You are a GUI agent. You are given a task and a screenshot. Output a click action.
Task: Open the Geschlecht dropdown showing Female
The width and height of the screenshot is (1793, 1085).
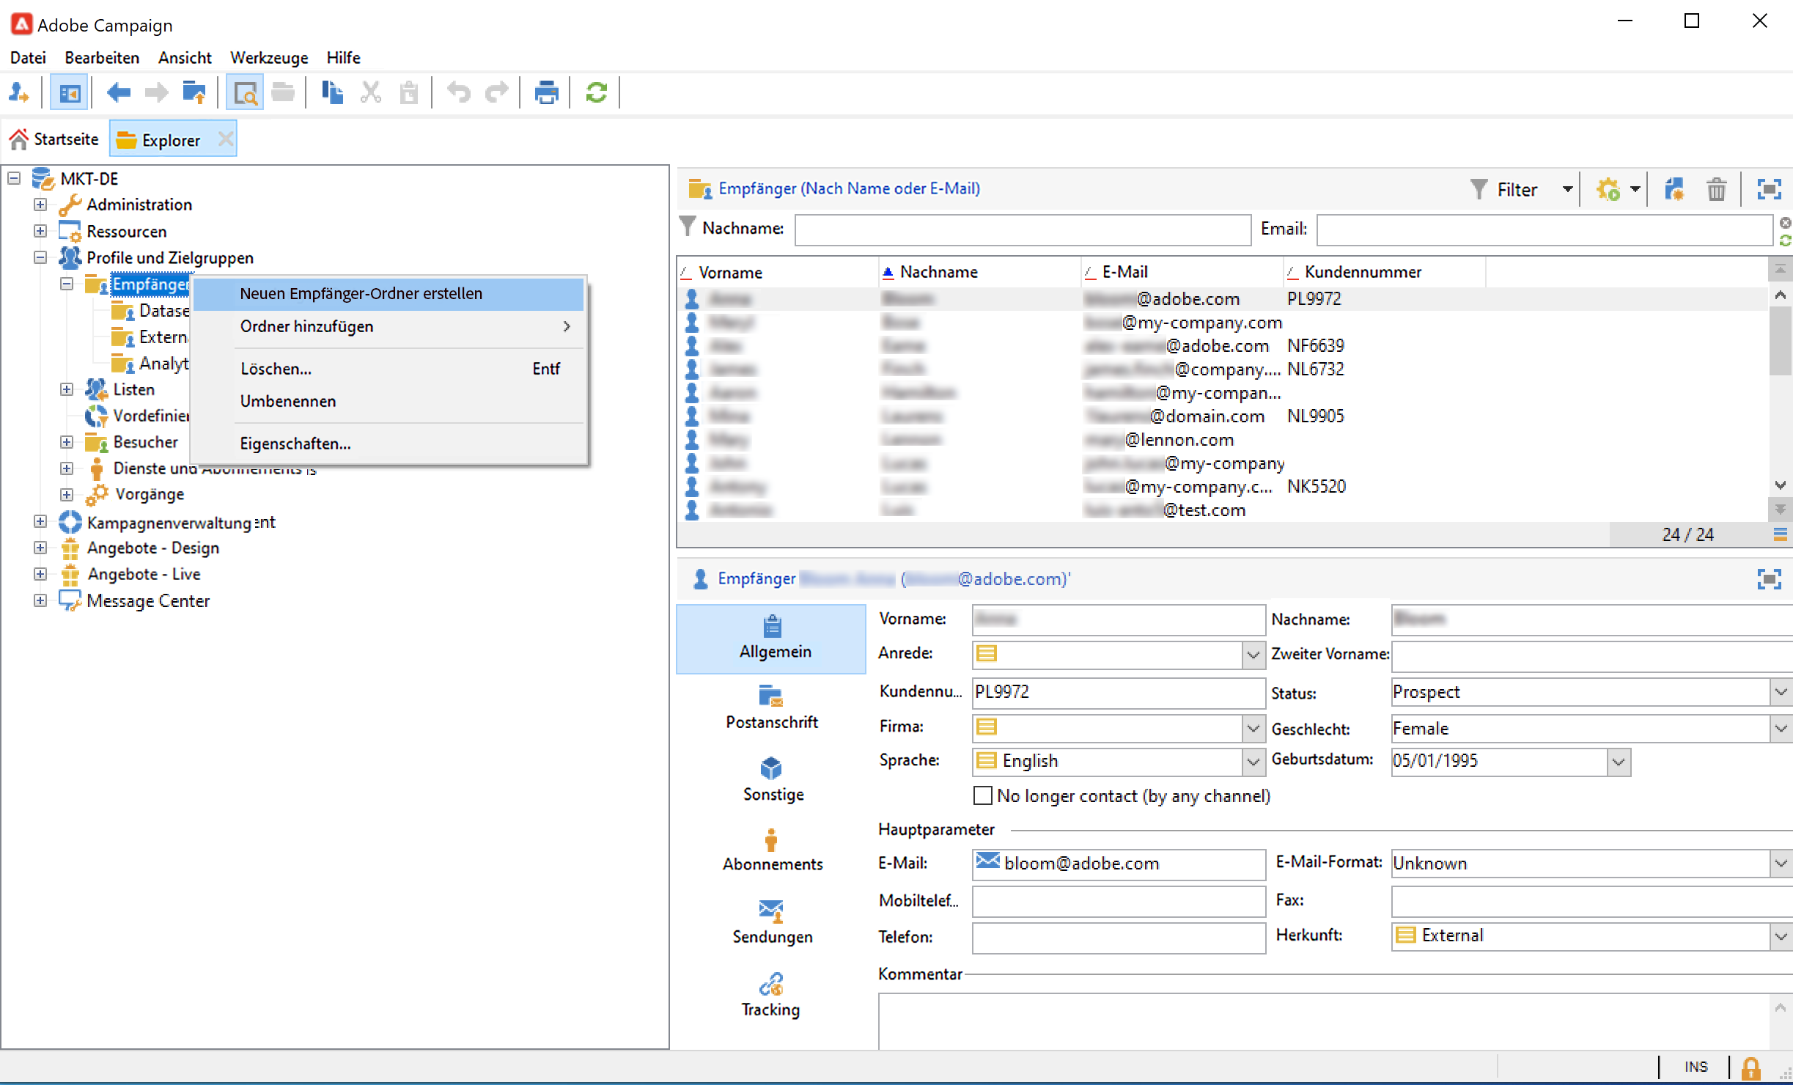click(x=1781, y=729)
